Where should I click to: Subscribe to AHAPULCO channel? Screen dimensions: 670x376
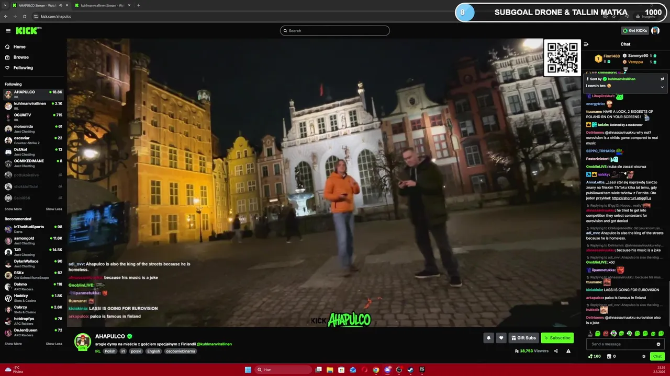click(x=557, y=338)
